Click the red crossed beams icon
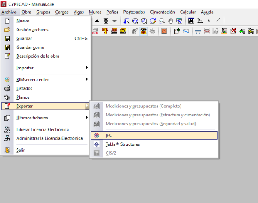This screenshot has height=203, width=258. point(207,31)
